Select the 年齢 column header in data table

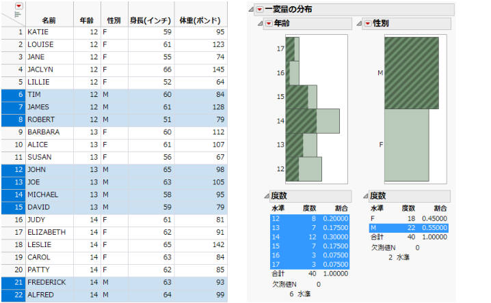coord(87,20)
